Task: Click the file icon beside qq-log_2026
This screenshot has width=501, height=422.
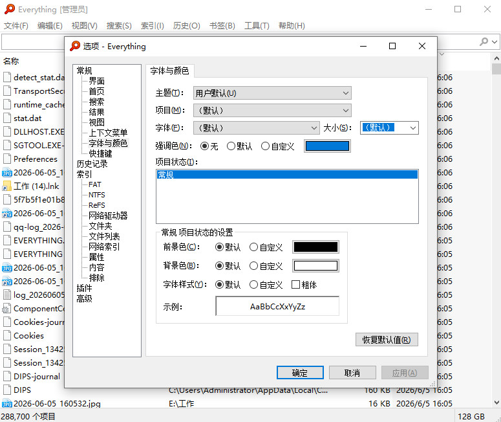Action: pos(6,227)
